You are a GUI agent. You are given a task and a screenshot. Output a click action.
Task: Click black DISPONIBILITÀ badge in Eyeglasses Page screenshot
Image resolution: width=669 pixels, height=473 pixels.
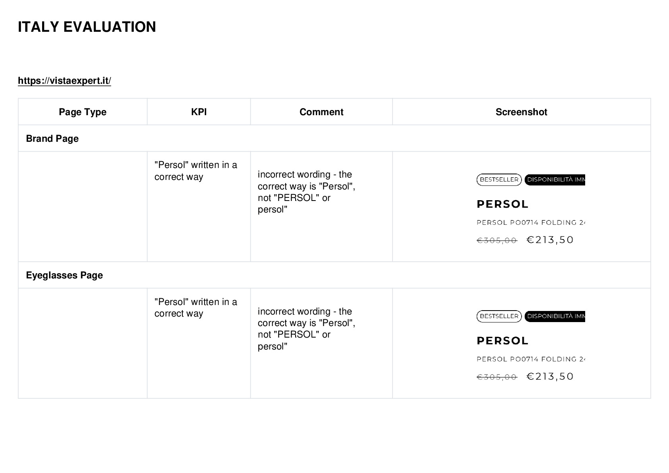pyautogui.click(x=555, y=316)
